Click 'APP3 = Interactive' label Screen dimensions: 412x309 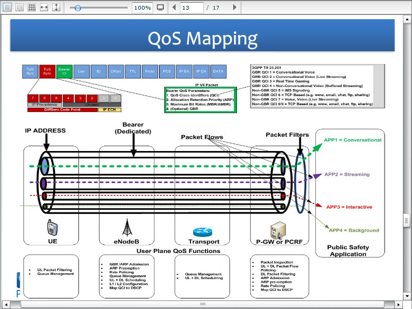coord(349,207)
